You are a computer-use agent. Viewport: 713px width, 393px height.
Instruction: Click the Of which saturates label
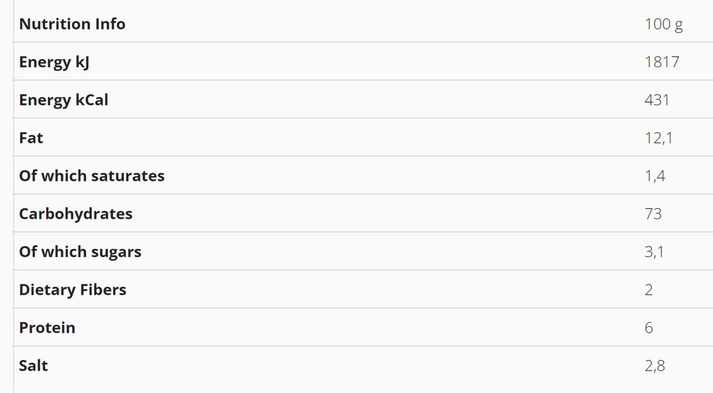(92, 176)
